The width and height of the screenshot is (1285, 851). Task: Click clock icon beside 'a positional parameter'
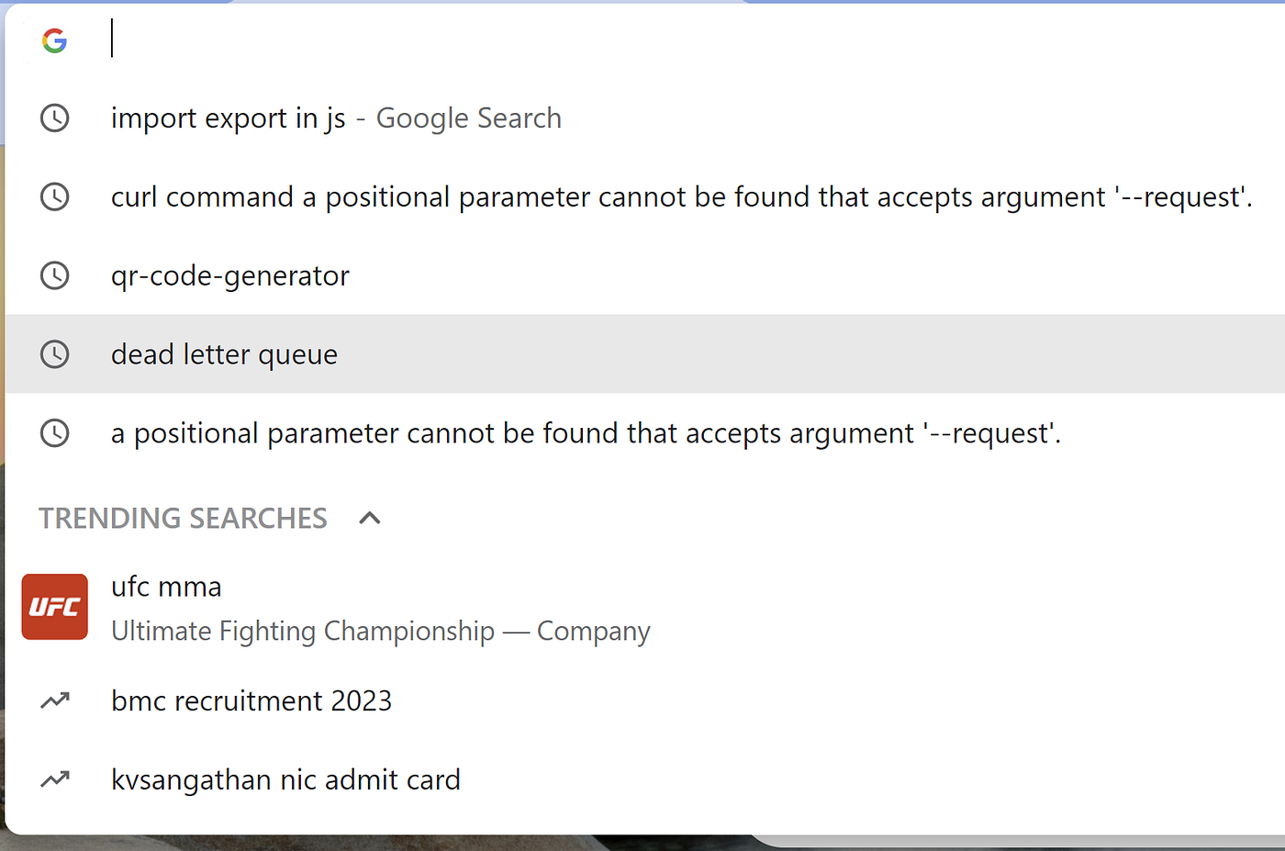point(55,433)
